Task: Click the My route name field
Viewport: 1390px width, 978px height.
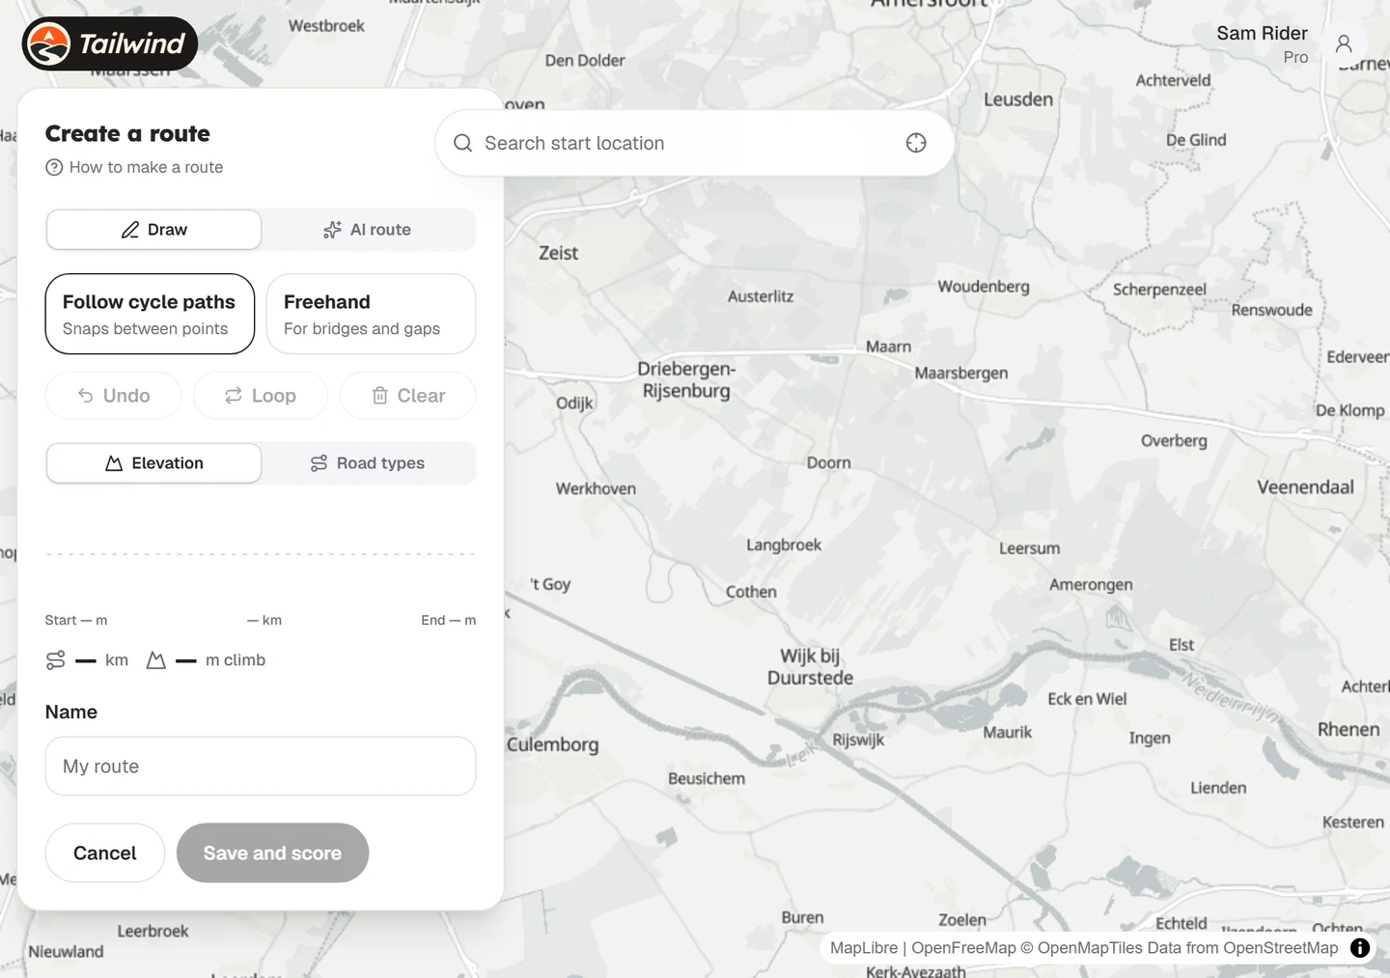Action: (261, 767)
